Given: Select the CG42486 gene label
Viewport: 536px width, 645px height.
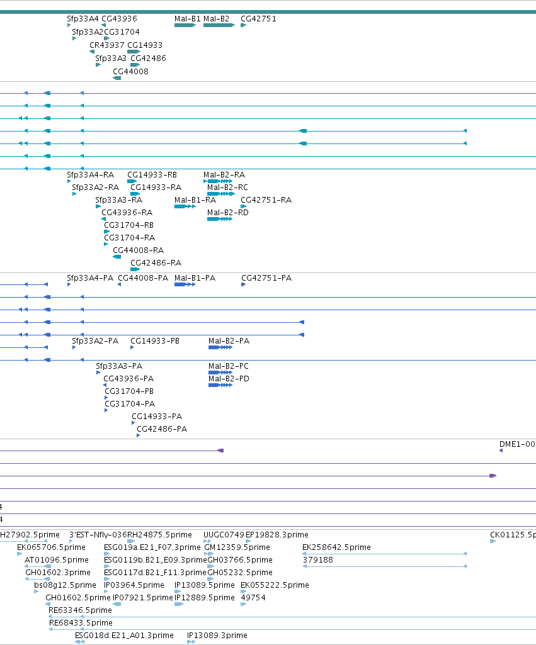Looking at the screenshot, I should (x=148, y=59).
